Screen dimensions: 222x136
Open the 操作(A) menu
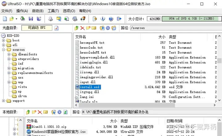point(22,11)
